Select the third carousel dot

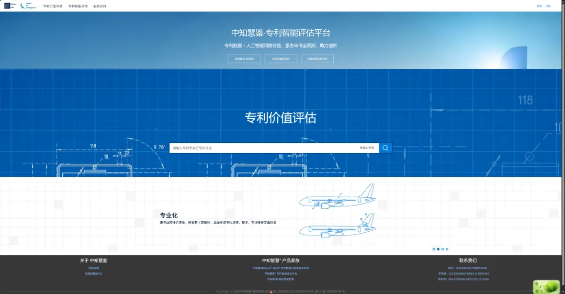[443, 249]
